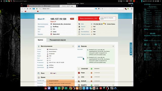Open the Speed Dial start page icon

pyautogui.click(x=30, y=9)
